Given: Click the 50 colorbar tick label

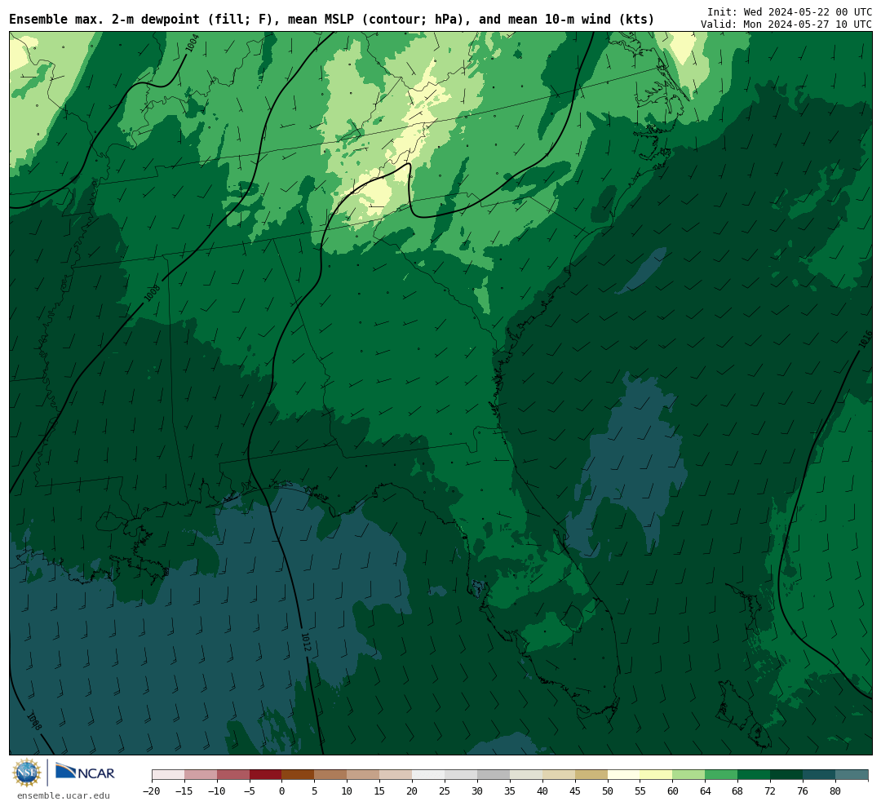Looking at the screenshot, I should pos(608,790).
